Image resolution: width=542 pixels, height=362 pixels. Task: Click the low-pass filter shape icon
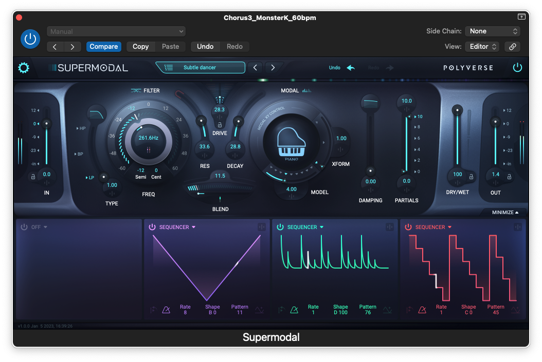(x=96, y=113)
